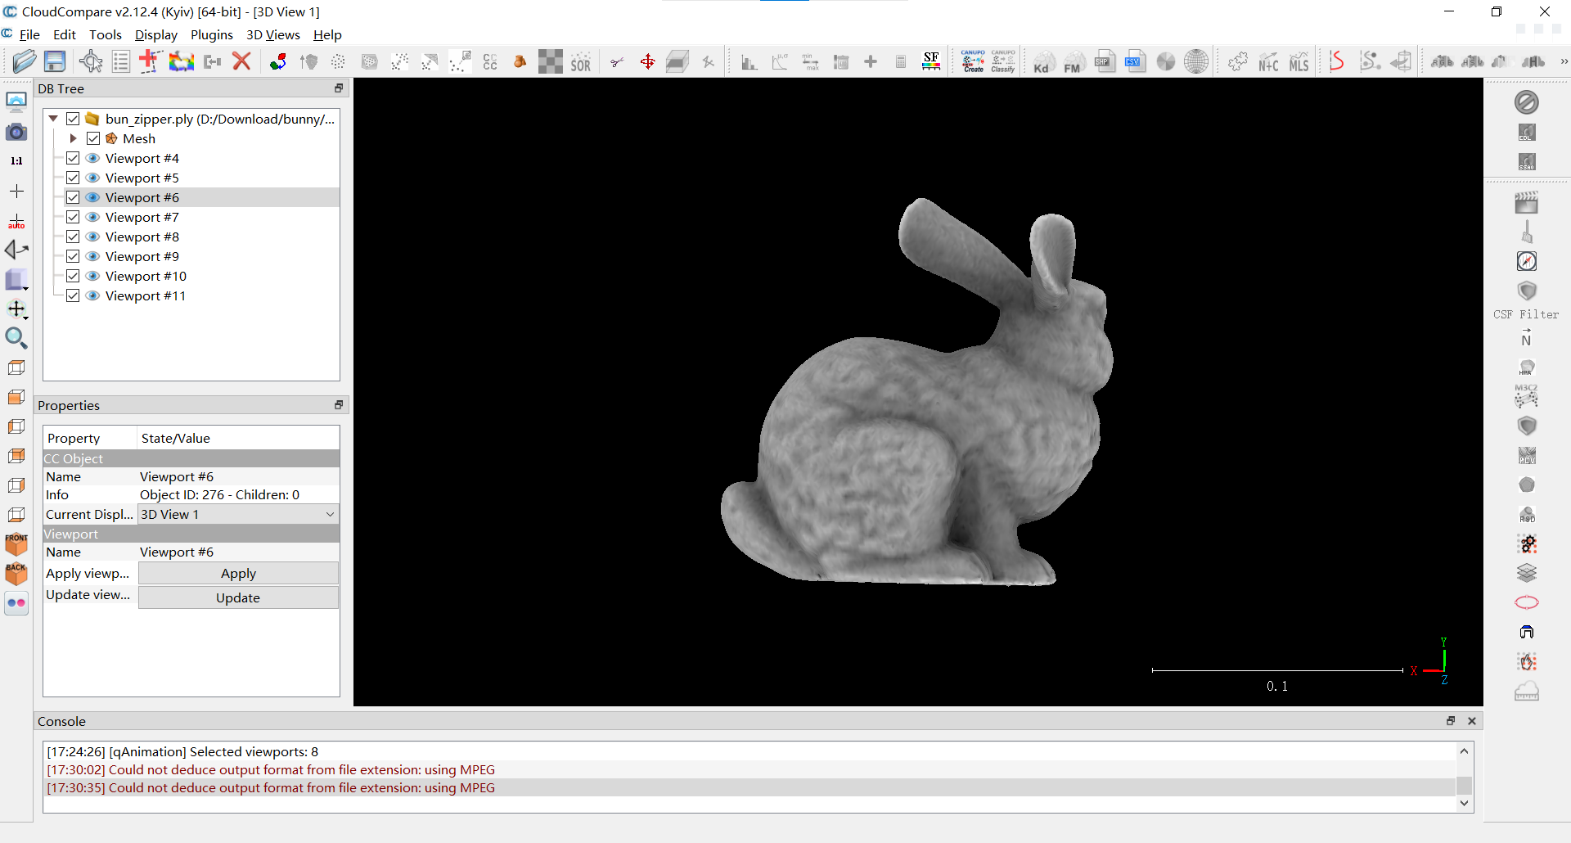Select Viewport #10 in DB Tree
The image size is (1571, 843).
(146, 276)
